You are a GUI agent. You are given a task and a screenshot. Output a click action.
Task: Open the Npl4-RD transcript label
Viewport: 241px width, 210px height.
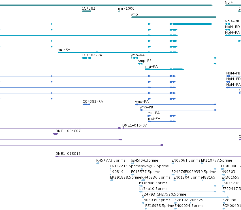click(233, 27)
